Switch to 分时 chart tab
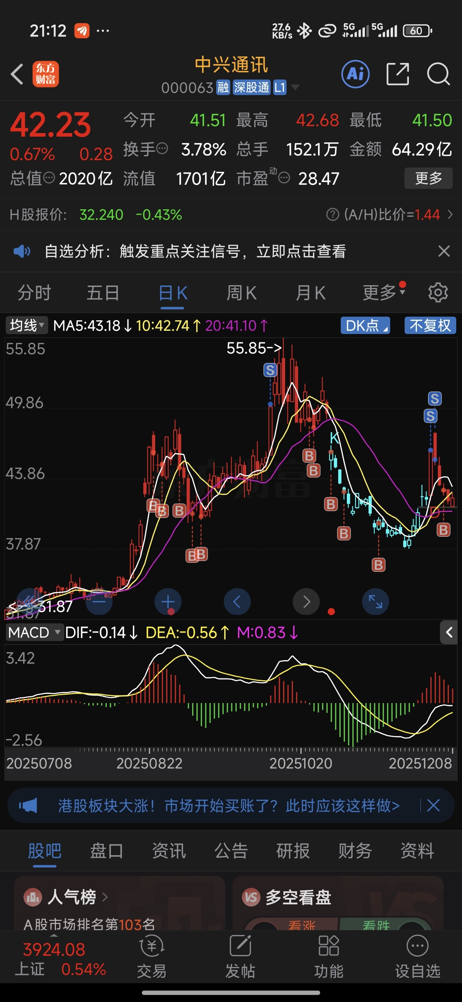This screenshot has height=1002, width=462. (34, 292)
